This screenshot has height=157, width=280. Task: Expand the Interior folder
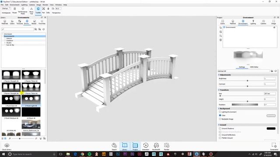point(5,38)
